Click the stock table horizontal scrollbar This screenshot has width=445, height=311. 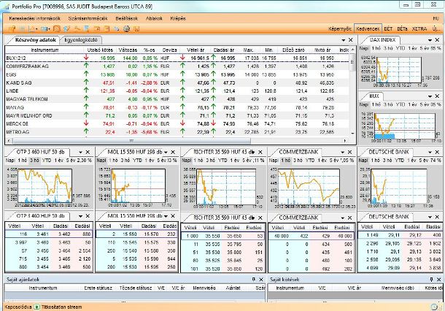coord(132,141)
